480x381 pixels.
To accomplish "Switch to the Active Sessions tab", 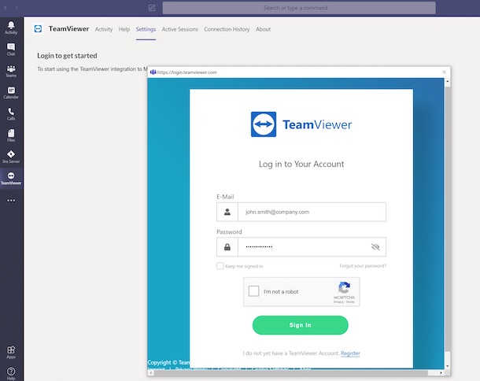I will pyautogui.click(x=179, y=29).
